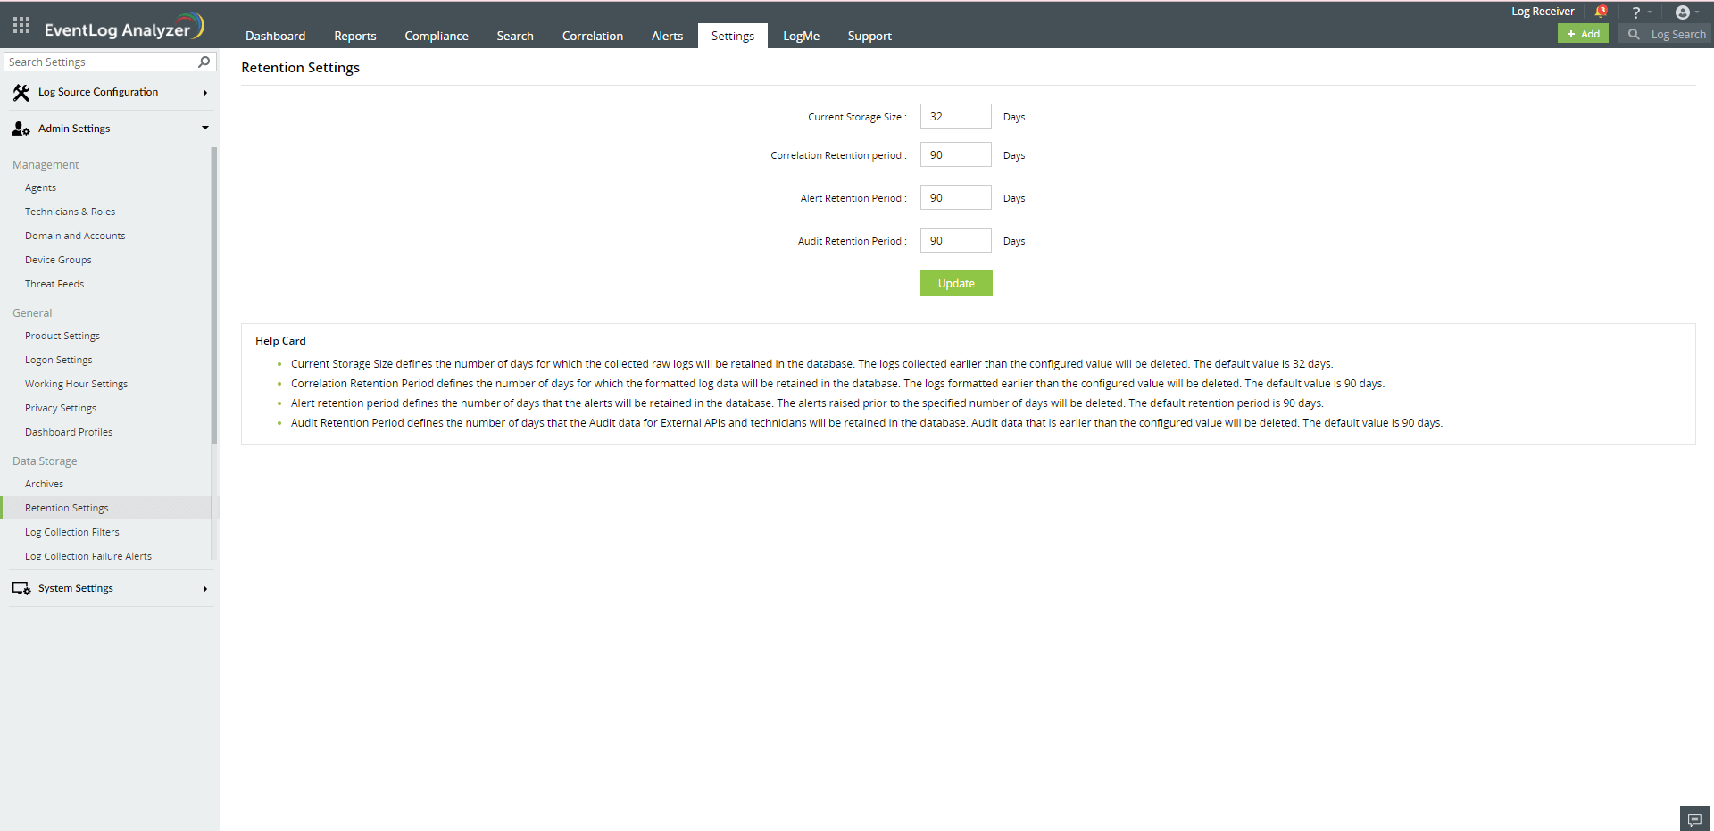Click inside the Current Storage Size field
The image size is (1714, 831).
pos(955,116)
